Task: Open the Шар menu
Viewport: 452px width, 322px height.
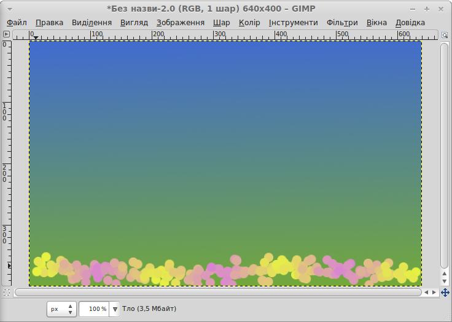Action: click(221, 23)
